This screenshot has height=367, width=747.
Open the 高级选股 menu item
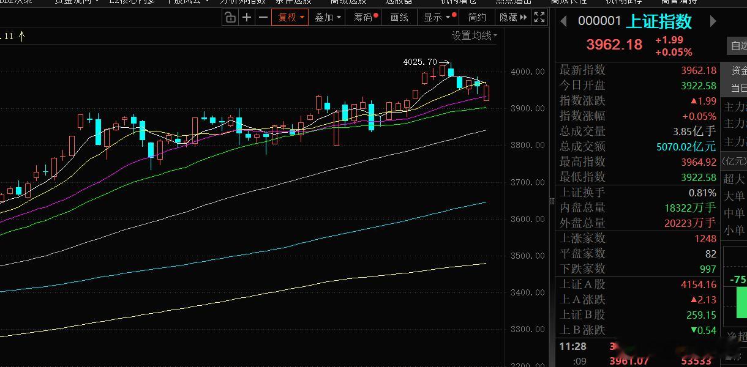pyautogui.click(x=348, y=2)
